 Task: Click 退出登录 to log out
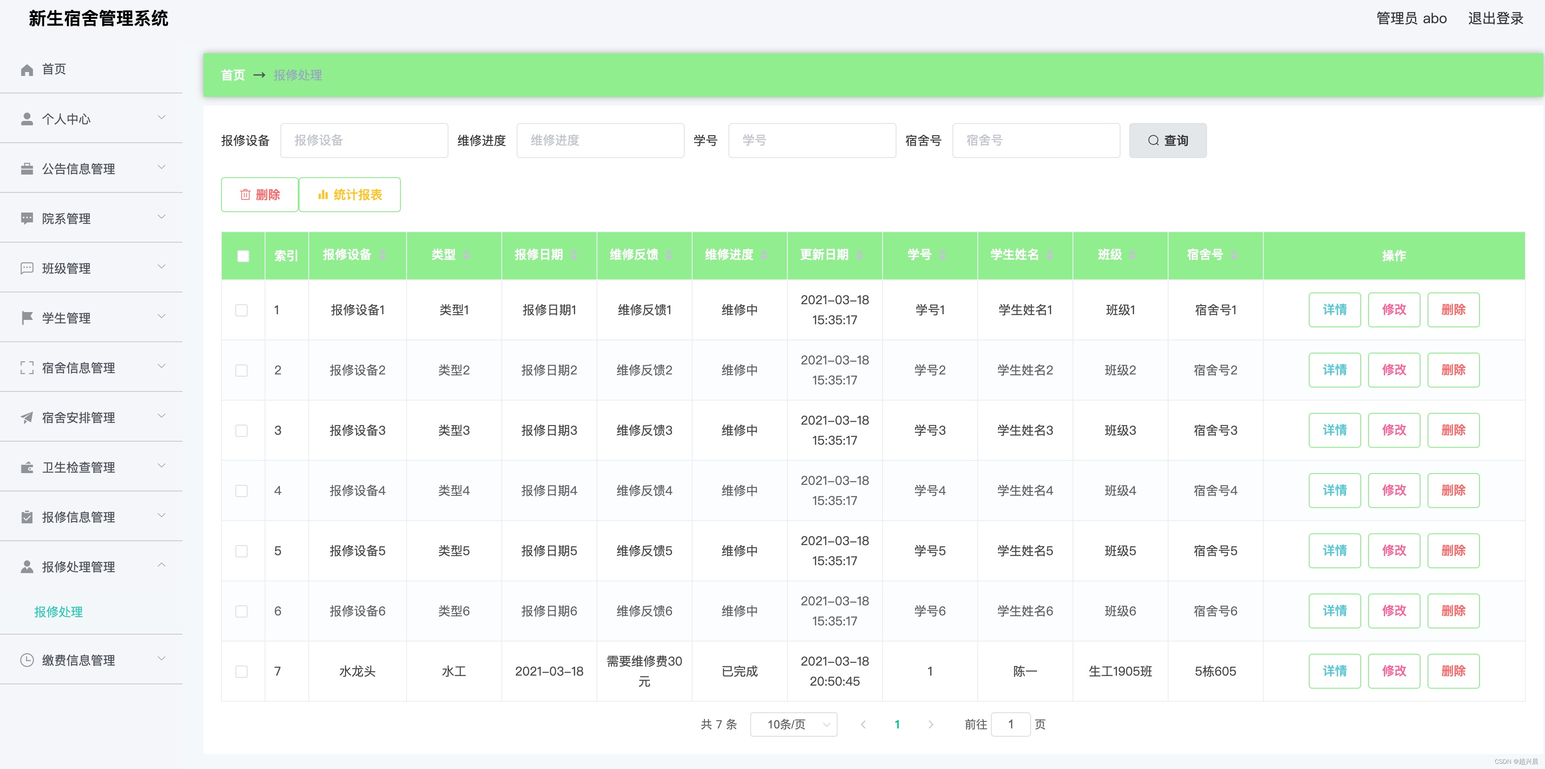pos(1495,19)
